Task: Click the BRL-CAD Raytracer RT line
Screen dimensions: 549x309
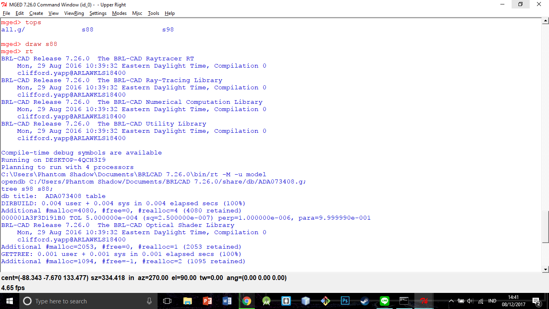Action: click(98, 59)
